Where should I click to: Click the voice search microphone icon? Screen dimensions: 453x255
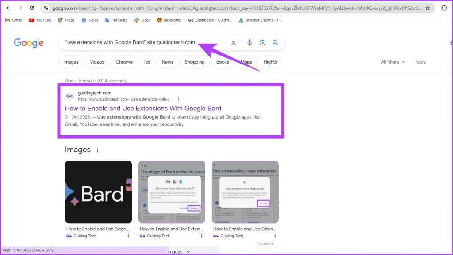[x=250, y=43]
